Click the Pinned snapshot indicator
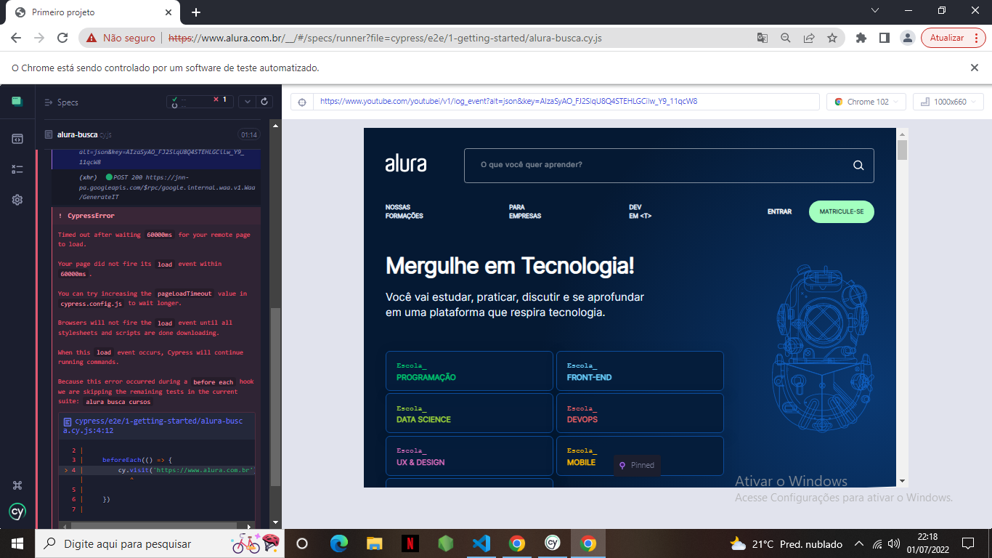This screenshot has height=558, width=992. [x=637, y=465]
